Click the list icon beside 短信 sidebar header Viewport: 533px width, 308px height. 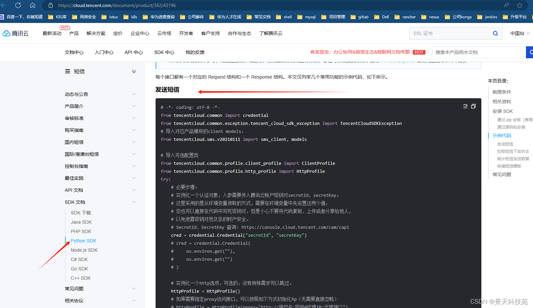pos(67,71)
